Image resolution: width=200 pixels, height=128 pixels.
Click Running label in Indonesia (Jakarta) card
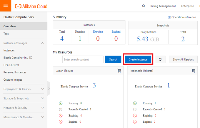click(x=148, y=103)
